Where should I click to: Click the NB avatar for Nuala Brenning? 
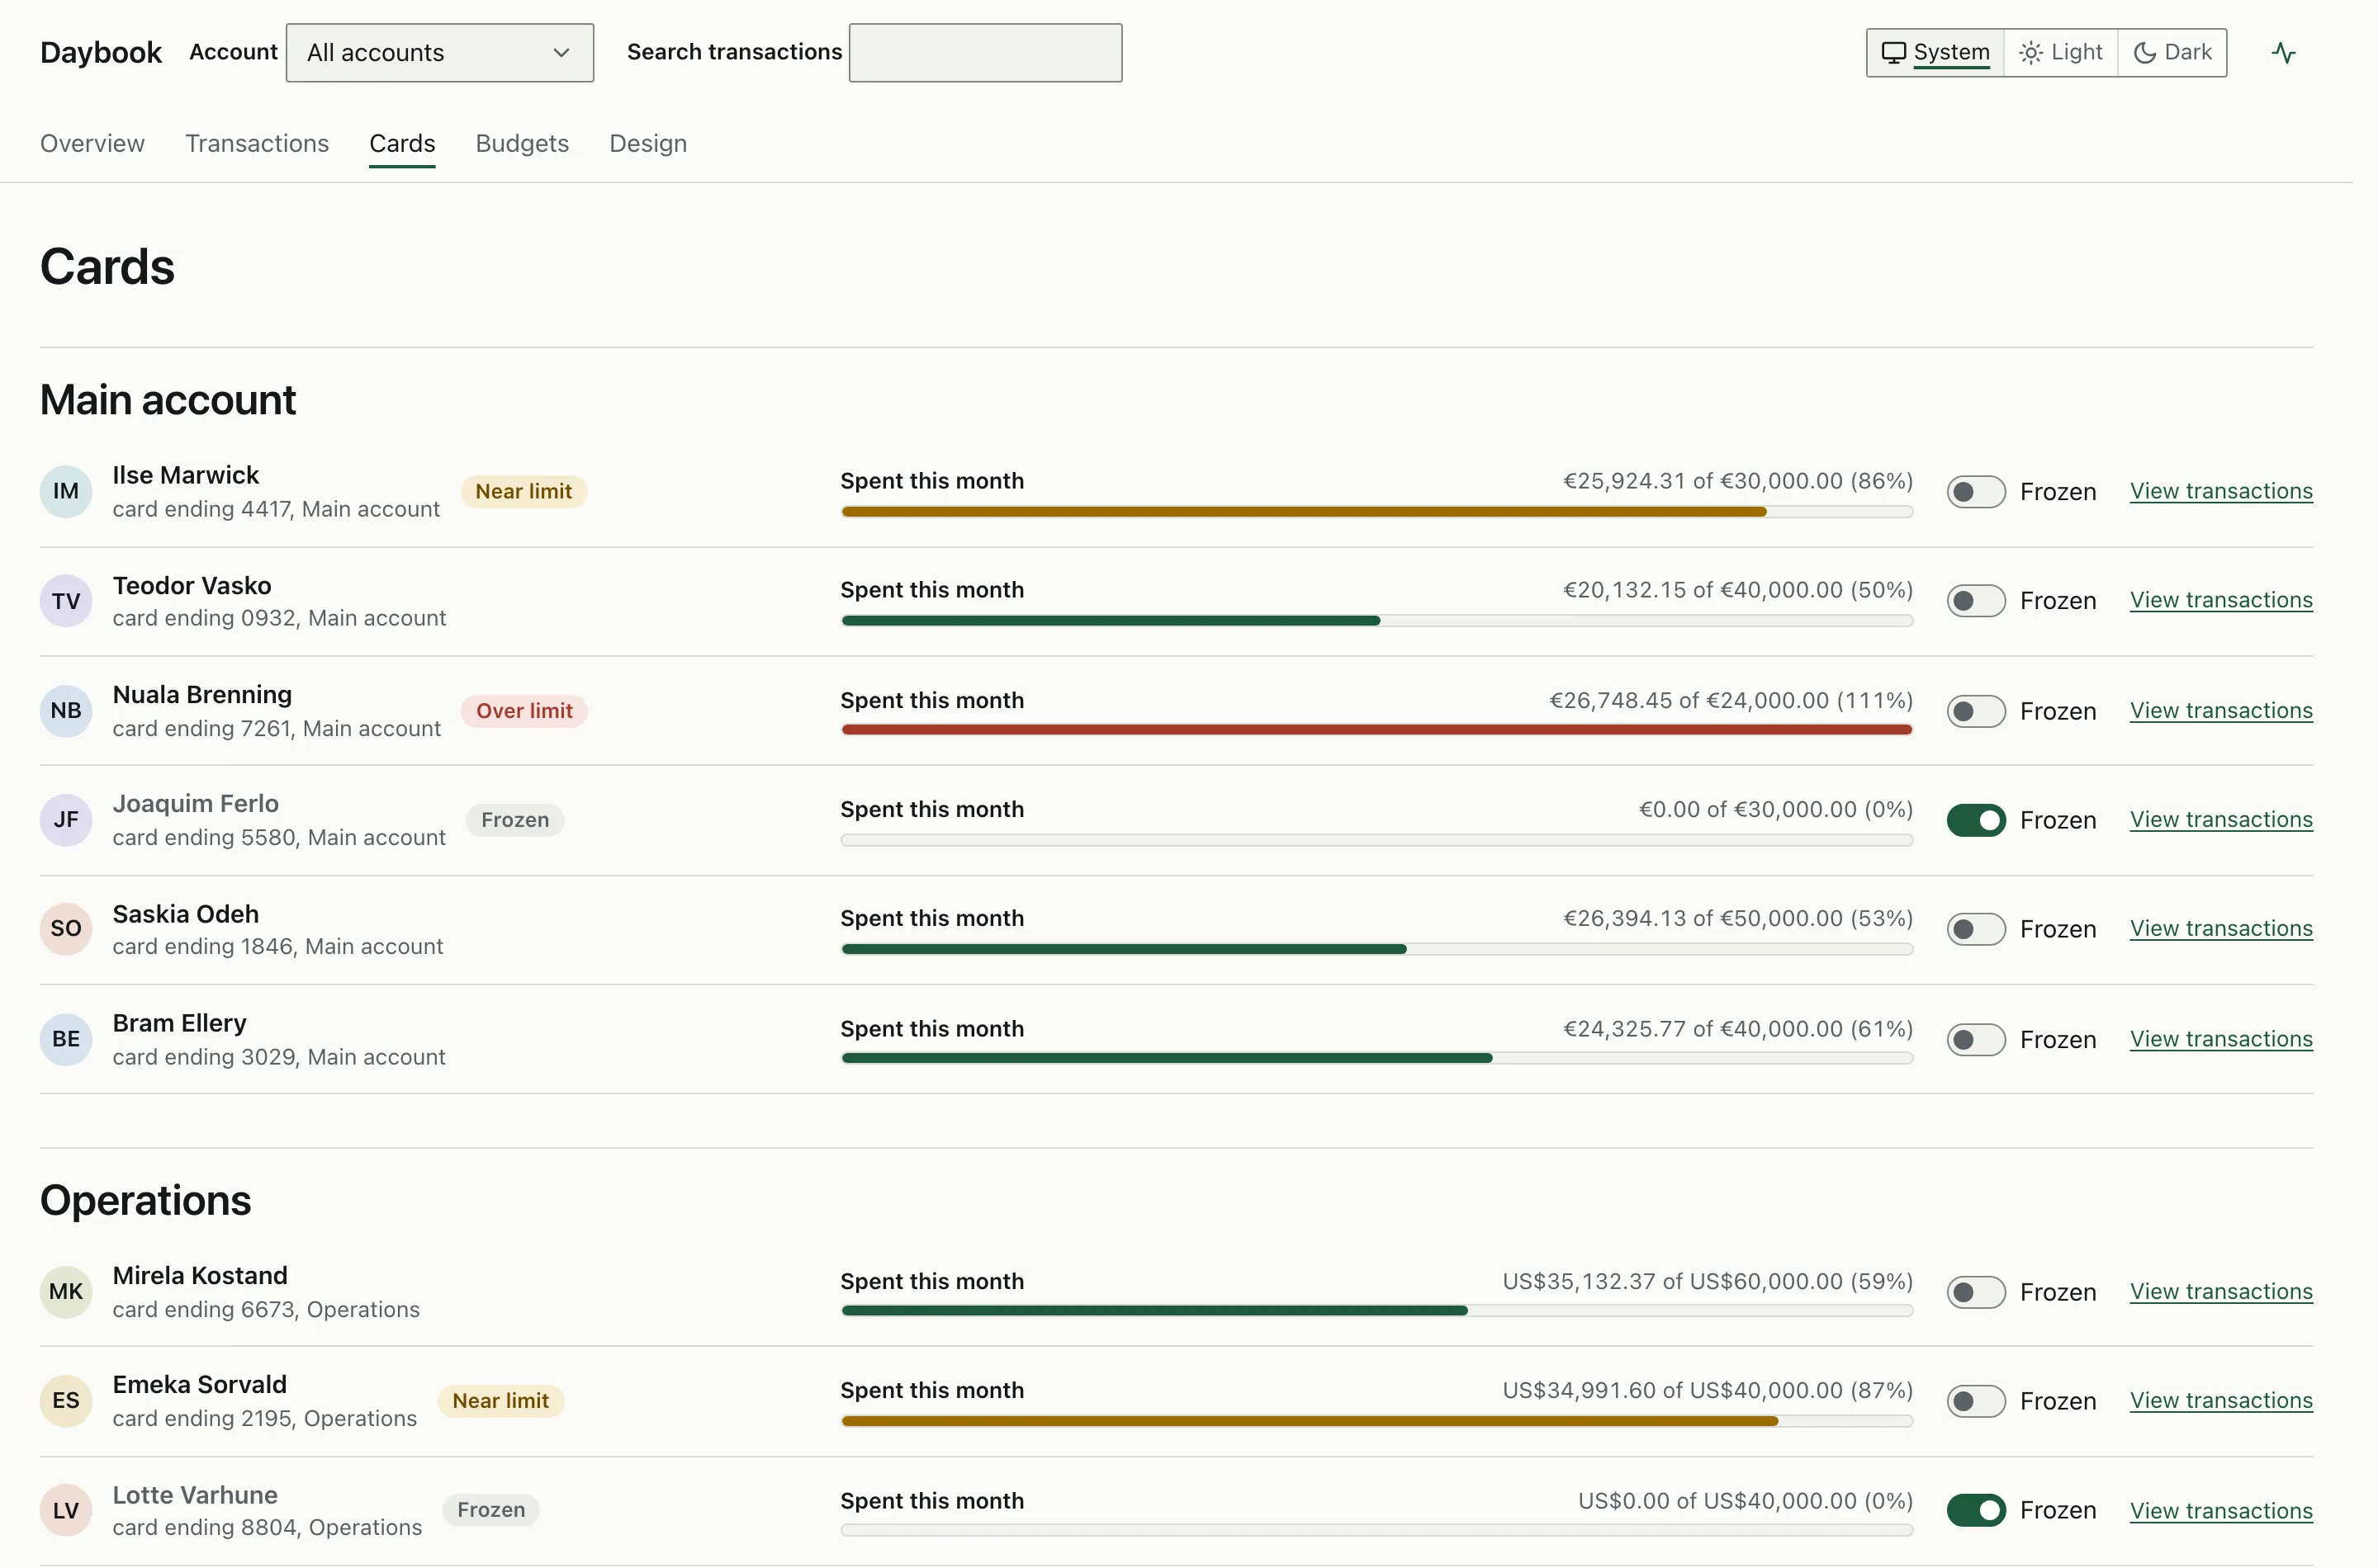[x=66, y=710]
